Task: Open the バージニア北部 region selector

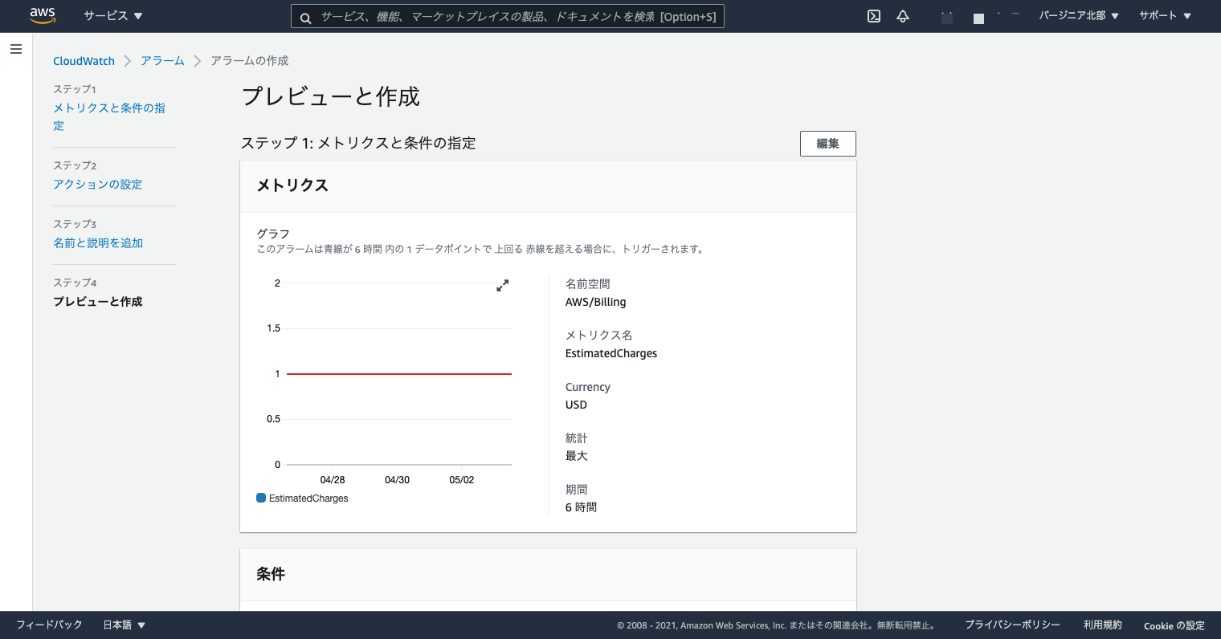Action: [1079, 16]
